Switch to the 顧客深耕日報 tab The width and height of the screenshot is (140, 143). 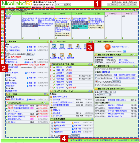(37, 7)
